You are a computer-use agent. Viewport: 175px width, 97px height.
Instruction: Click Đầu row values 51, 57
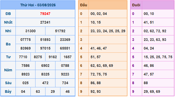point(96,57)
